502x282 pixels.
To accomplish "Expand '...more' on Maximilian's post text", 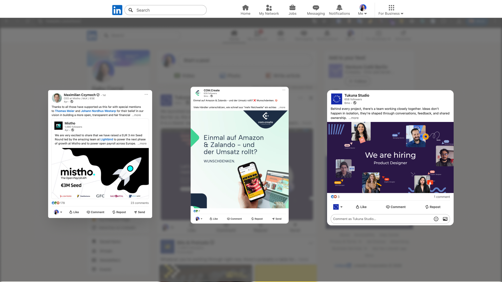I will (x=136, y=115).
